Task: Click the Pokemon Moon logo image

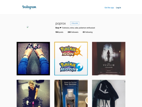Action: pos(71,67)
